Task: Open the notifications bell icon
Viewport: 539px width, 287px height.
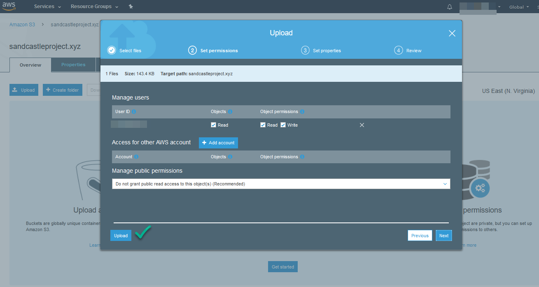Action: click(450, 7)
